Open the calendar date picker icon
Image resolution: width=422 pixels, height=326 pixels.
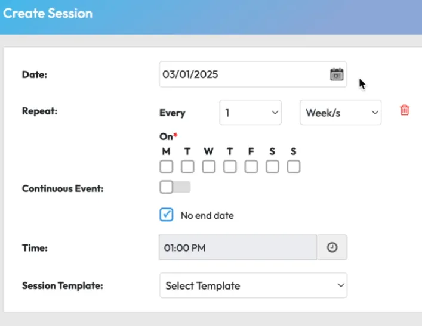pos(337,74)
